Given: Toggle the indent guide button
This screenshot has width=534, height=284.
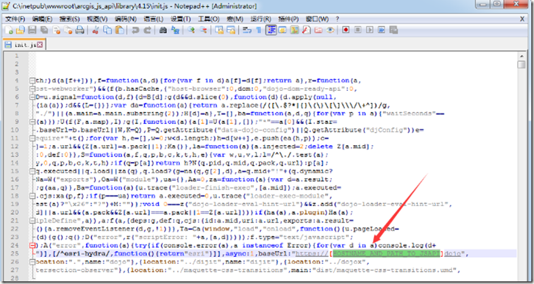Looking at the screenshot, I should tap(271, 30).
